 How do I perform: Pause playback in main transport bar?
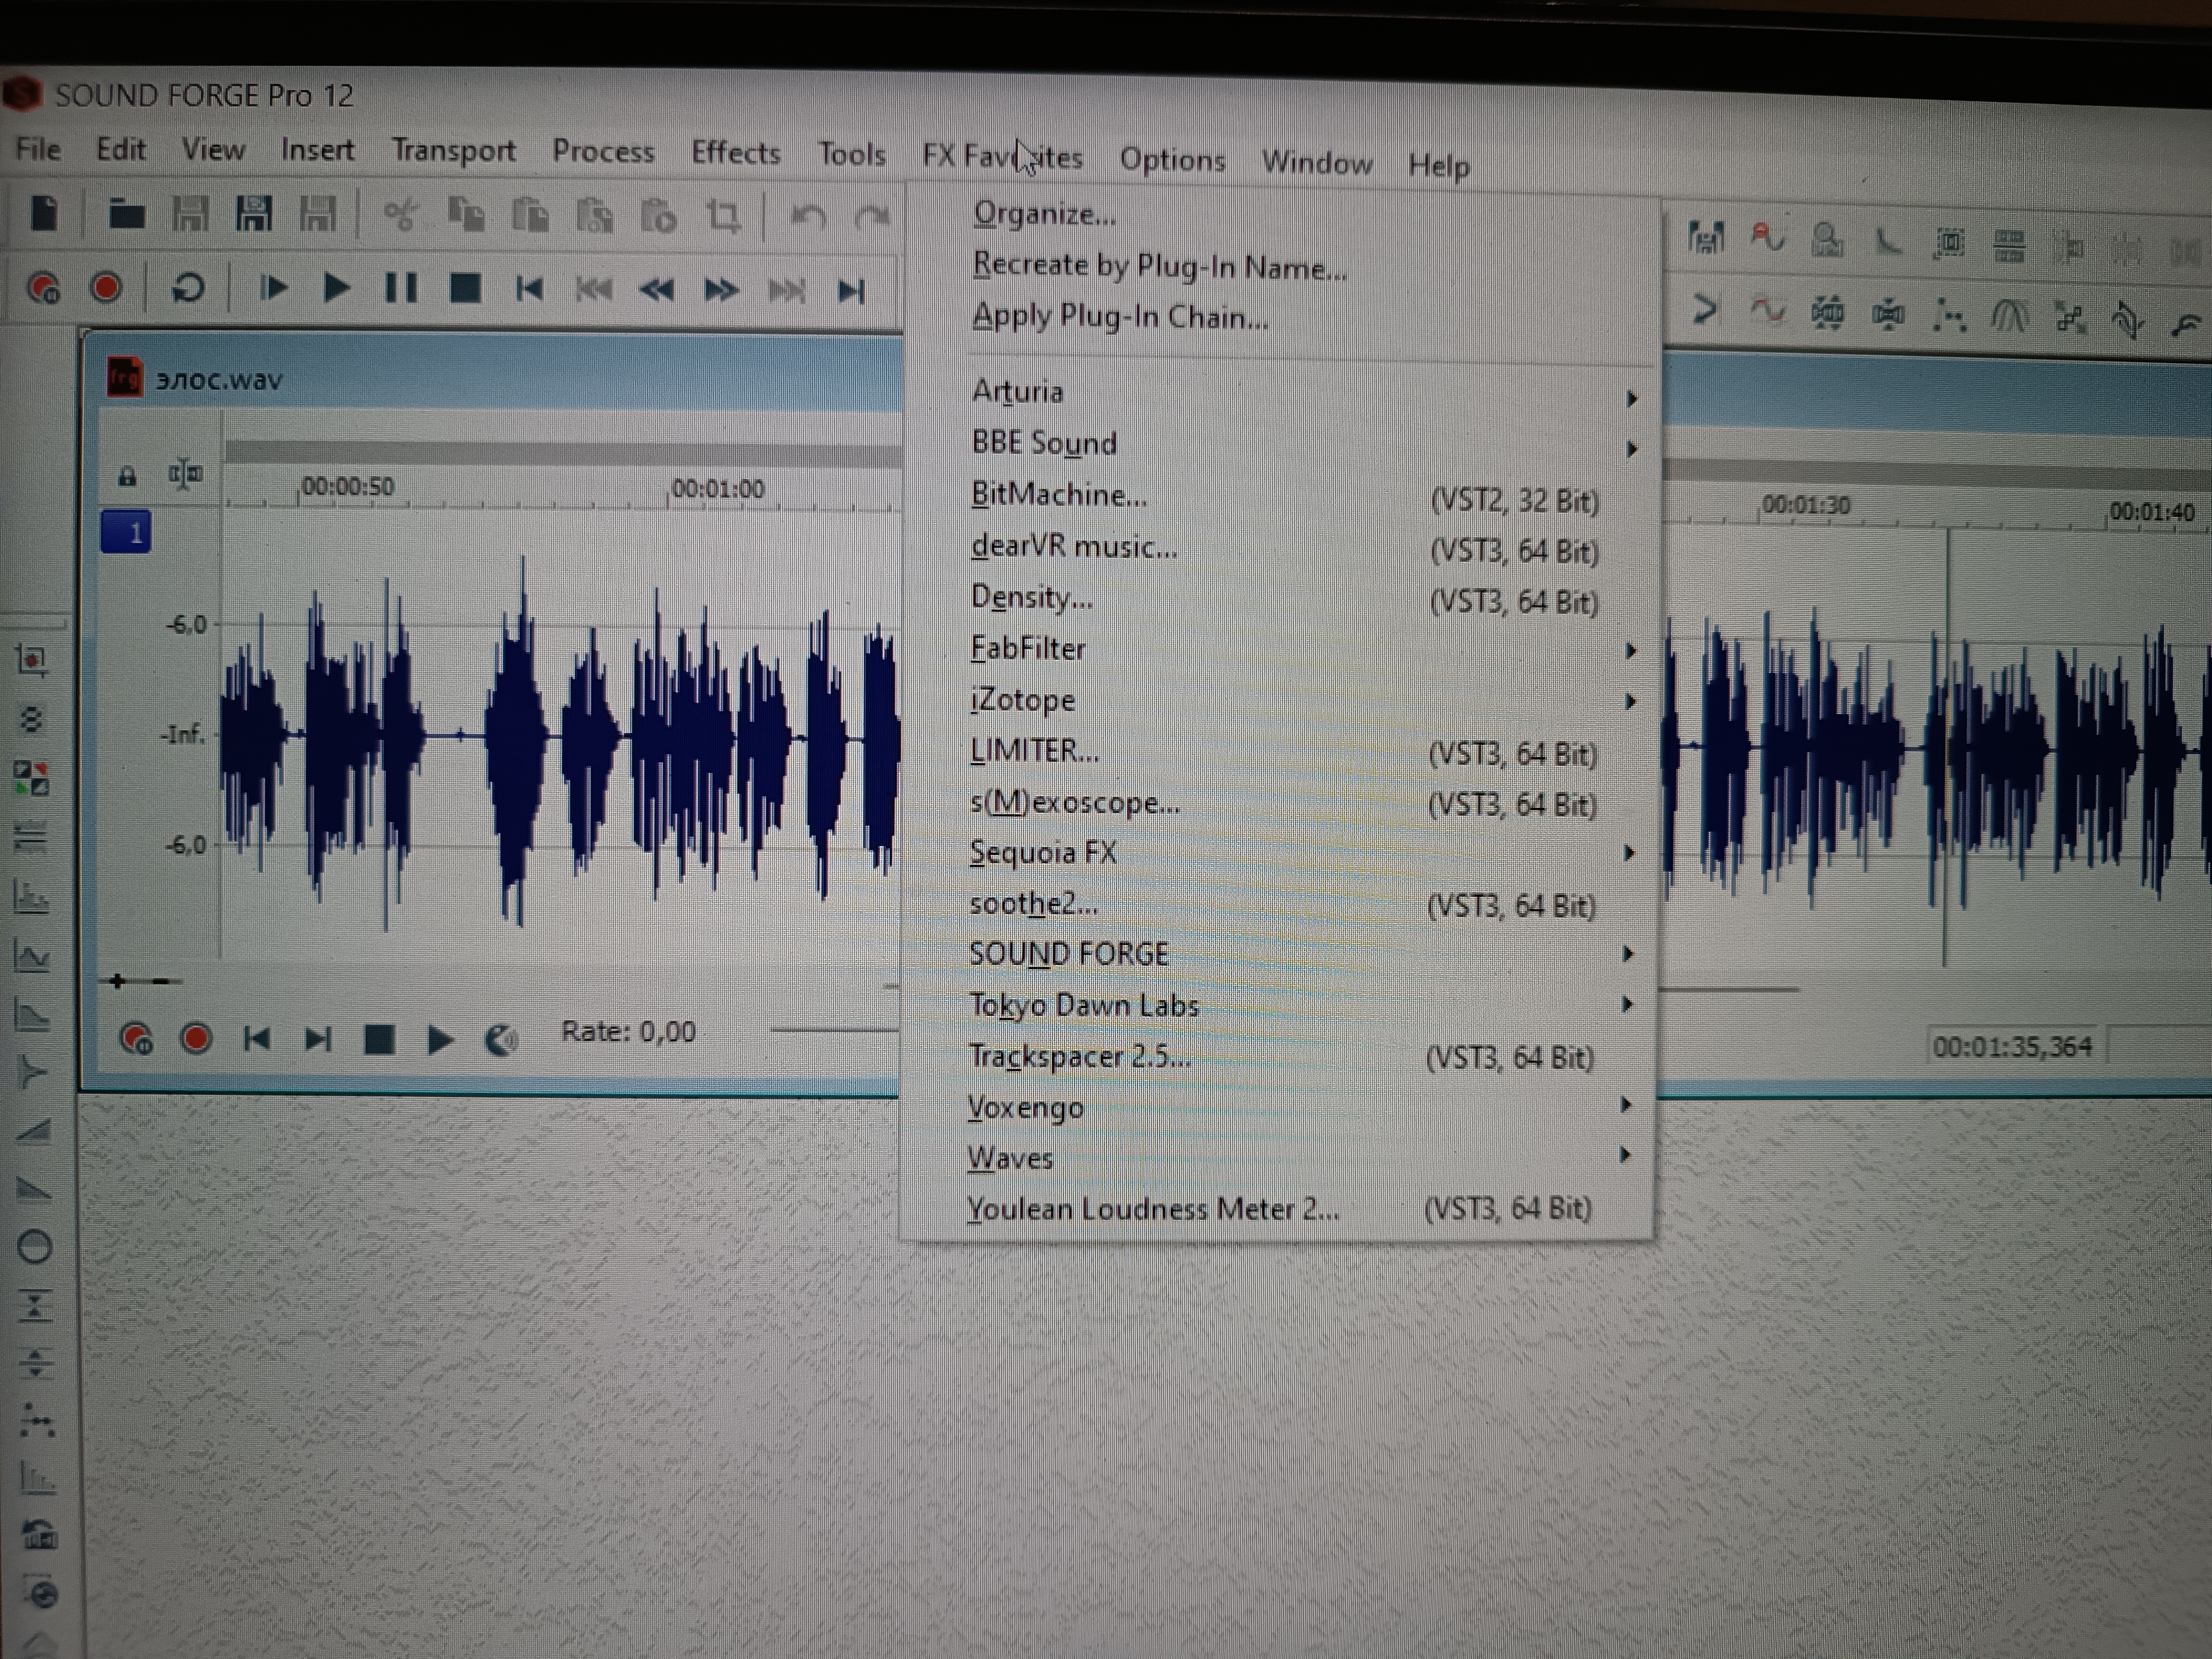tap(401, 289)
